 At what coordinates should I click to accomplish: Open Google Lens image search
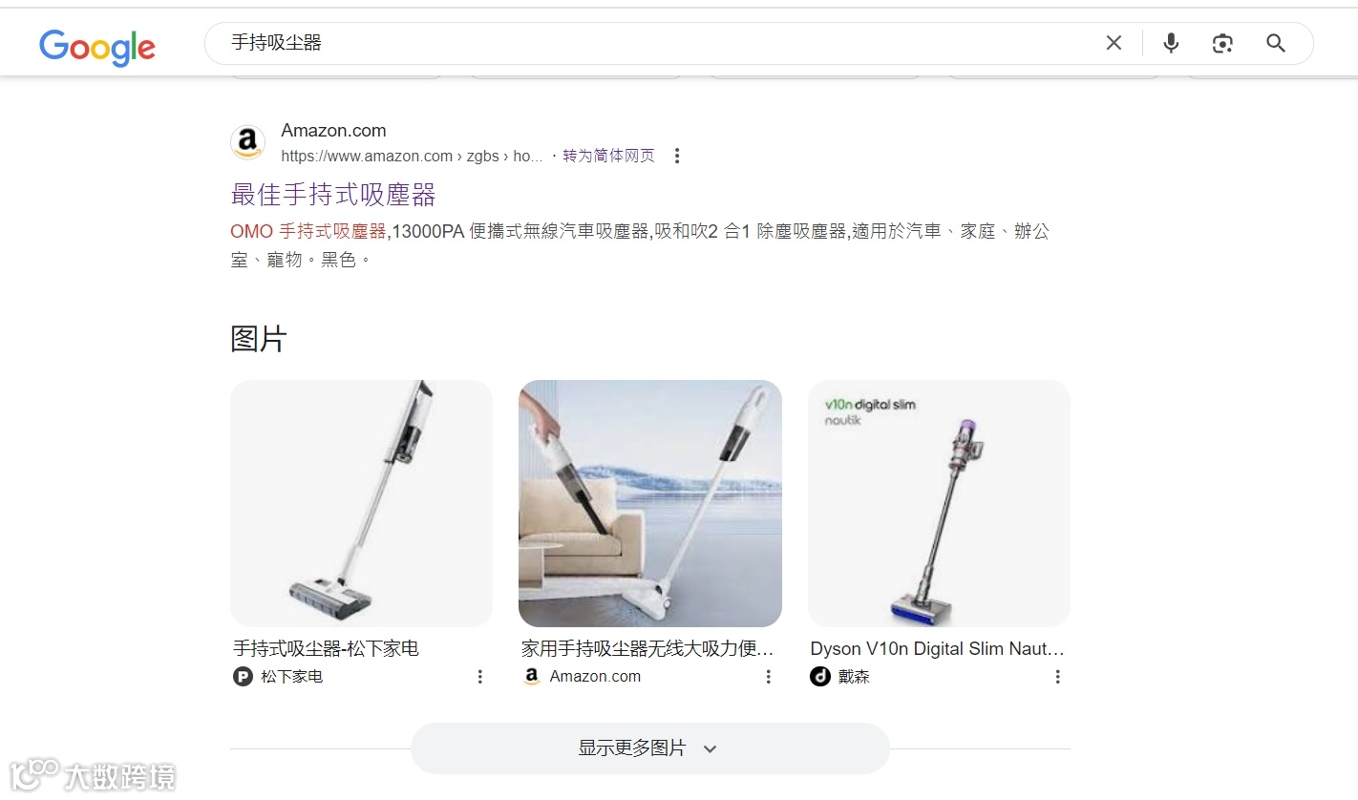click(x=1222, y=43)
